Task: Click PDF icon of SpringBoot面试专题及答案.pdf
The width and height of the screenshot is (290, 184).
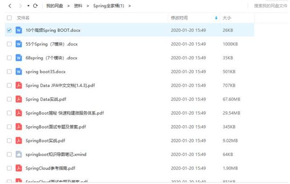Action: (19, 127)
